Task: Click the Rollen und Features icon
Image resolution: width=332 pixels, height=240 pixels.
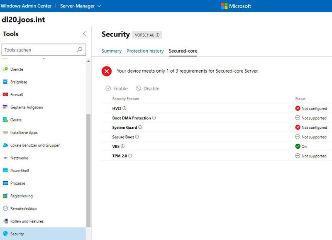Action: point(5,221)
